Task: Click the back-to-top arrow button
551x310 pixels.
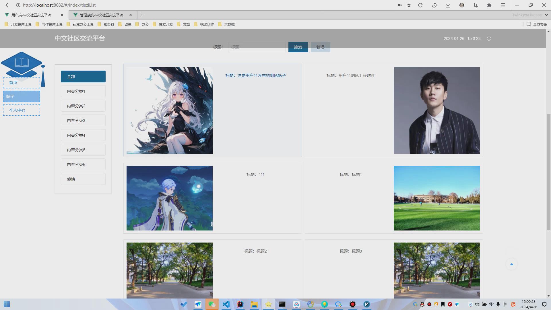Action: (x=511, y=264)
